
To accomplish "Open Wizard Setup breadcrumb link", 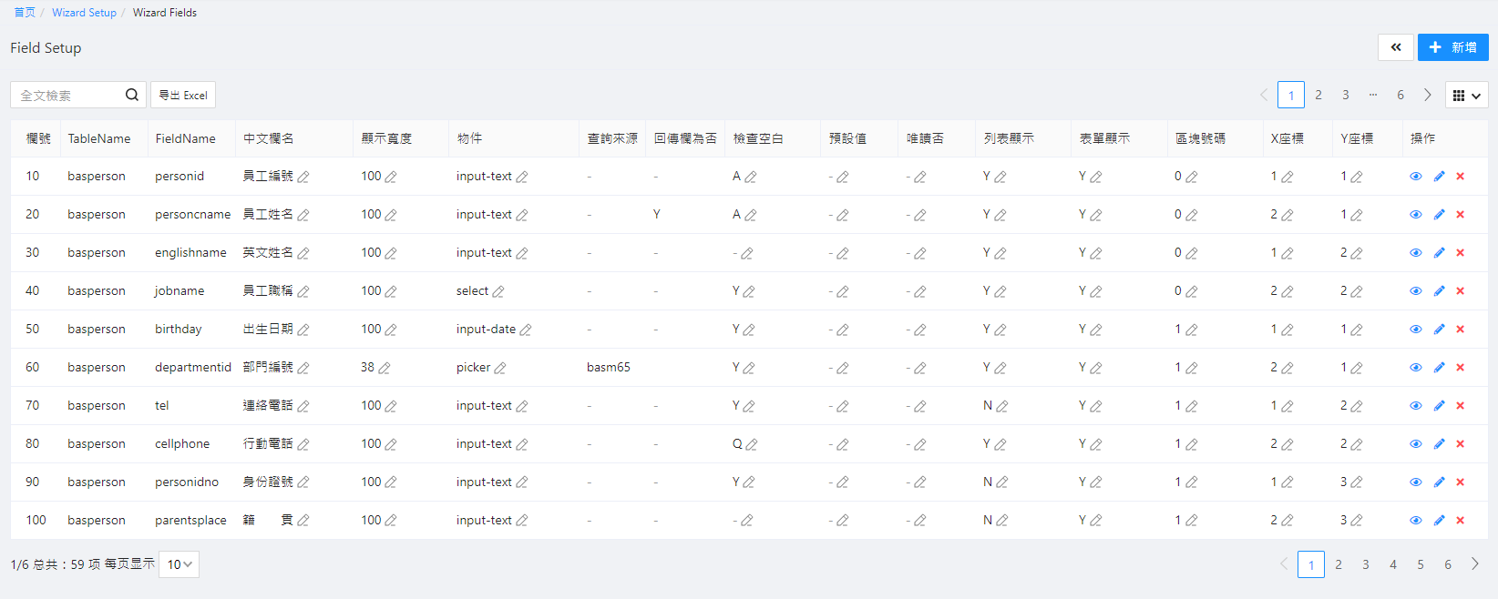I will 84,13.
